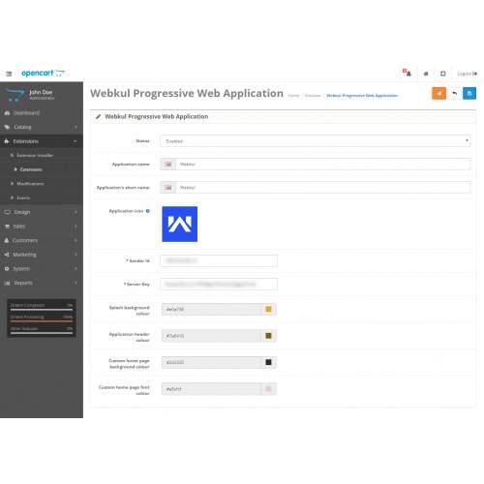Viewport: 484px width, 484px height.
Task: Click the Customers person icon
Action: tap(7, 240)
